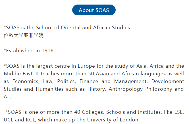Image resolution: width=189 pixels, height=124 pixels.
Task: Click the Chinese text 伦敦大学亚非学院
Action: 24,35
